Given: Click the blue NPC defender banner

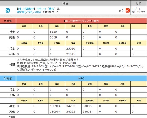Looking at the screenshot, I should pyautogui.click(x=81, y=78).
